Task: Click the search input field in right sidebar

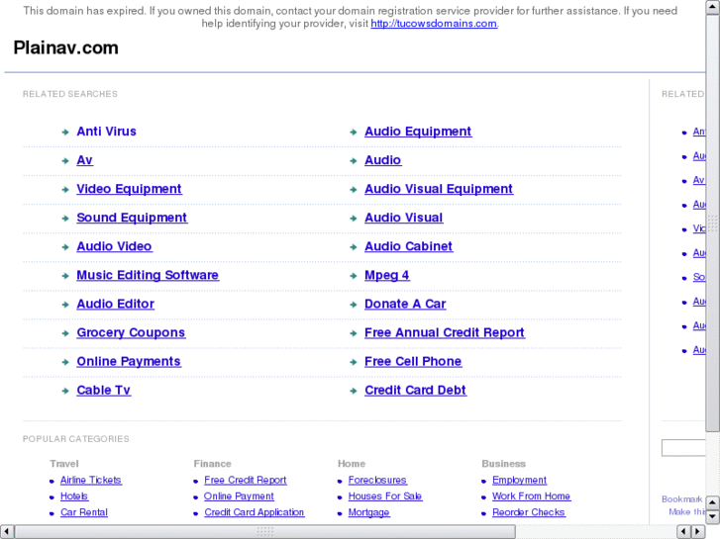Action: pos(683,448)
